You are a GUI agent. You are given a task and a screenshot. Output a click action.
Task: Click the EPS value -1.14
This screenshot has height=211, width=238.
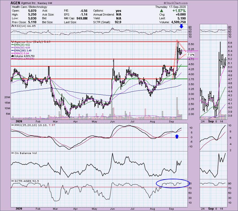(84, 15)
